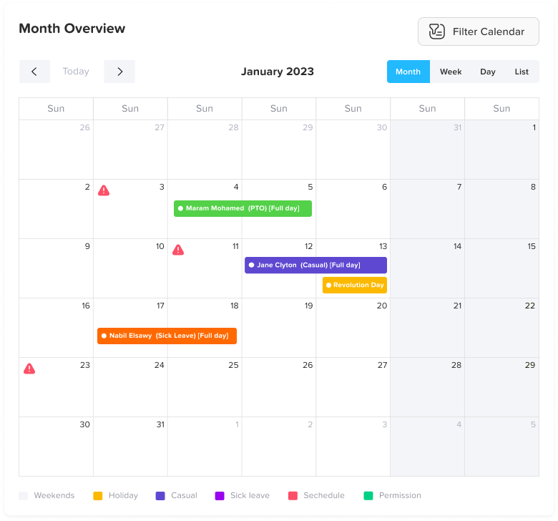Switch to Month view tab

tap(408, 72)
